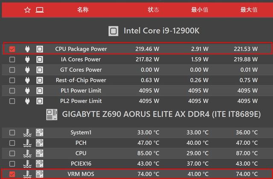Click the chip icon beside PL1 Power Limit

[40, 91]
